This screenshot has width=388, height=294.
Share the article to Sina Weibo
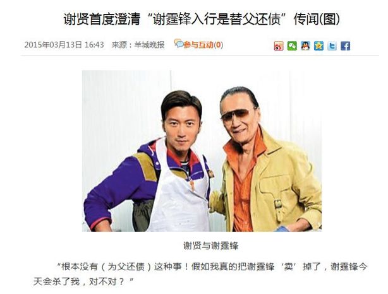[x=279, y=46]
